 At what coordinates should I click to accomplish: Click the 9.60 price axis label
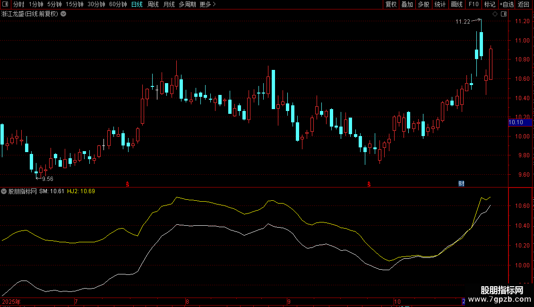click(524, 175)
